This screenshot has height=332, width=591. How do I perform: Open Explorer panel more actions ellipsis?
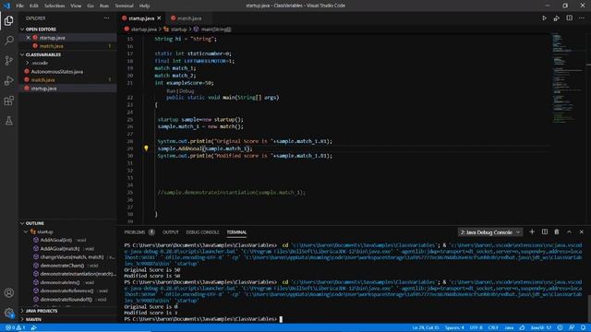coord(107,18)
